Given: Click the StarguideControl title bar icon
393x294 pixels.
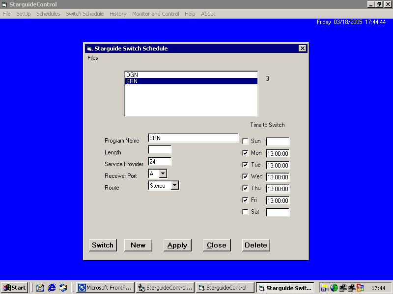Looking at the screenshot, I should pos(4,4).
